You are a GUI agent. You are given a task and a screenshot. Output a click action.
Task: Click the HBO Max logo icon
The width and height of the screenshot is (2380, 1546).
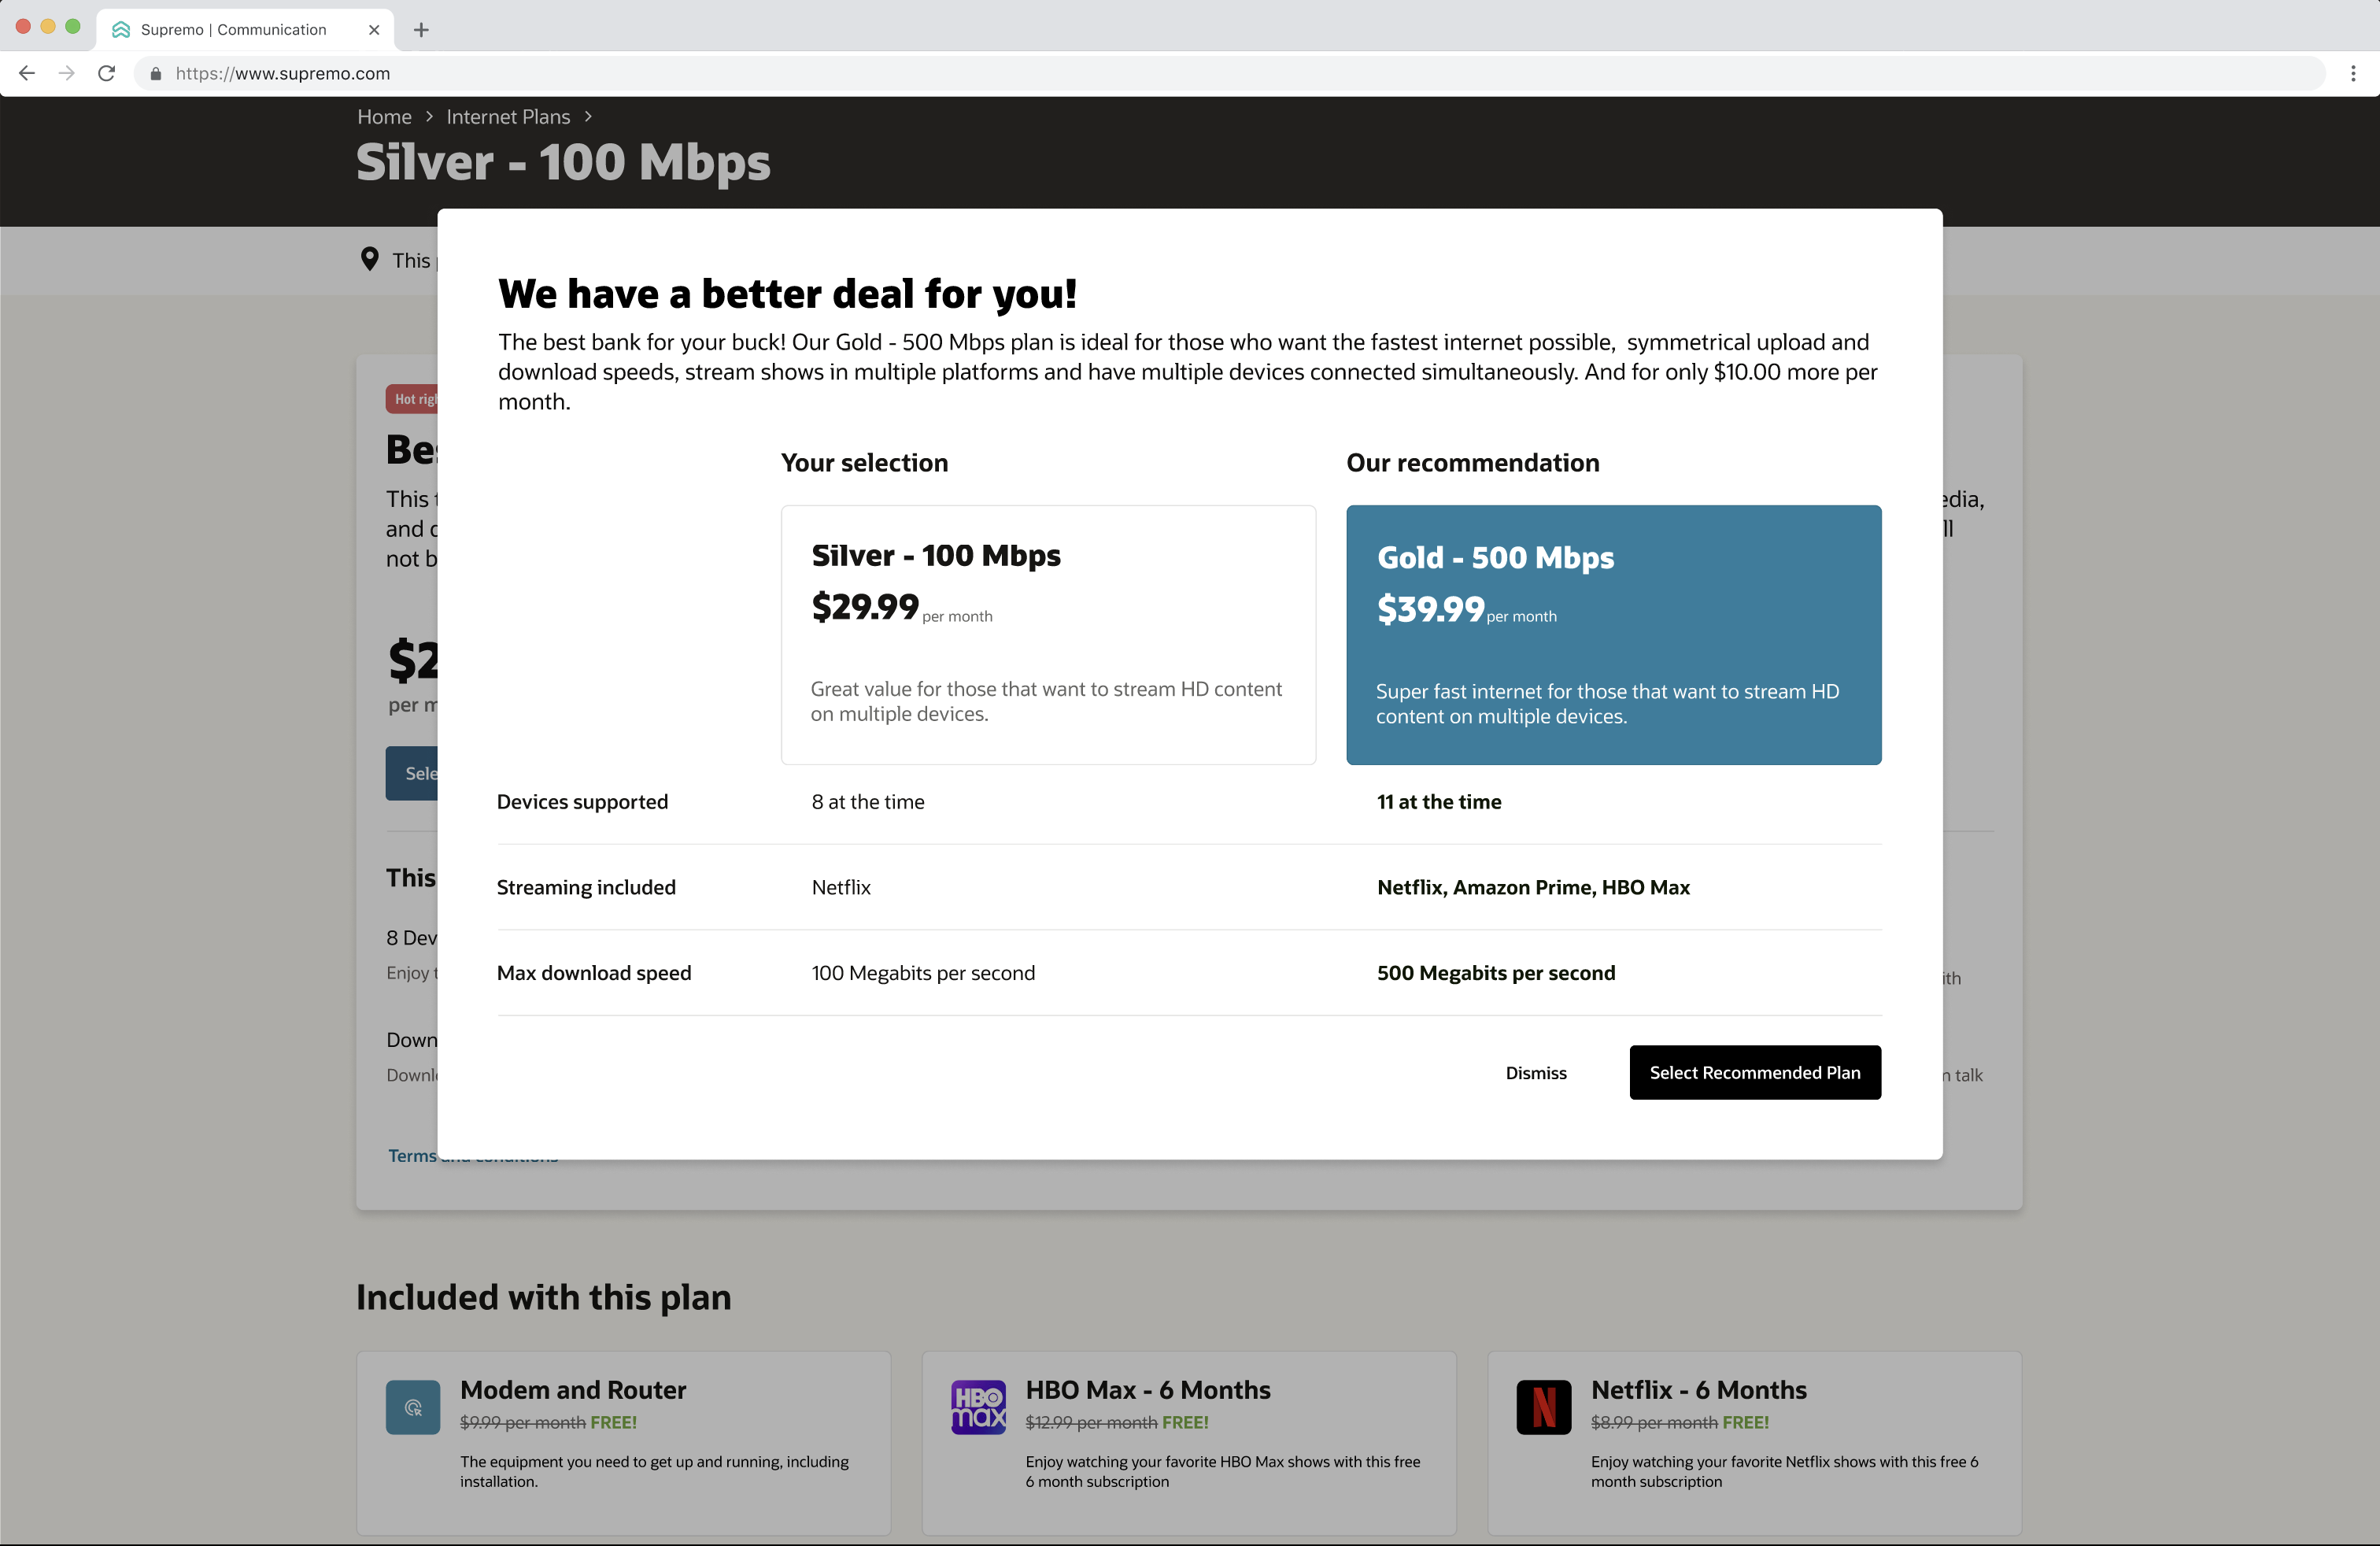tap(978, 1407)
